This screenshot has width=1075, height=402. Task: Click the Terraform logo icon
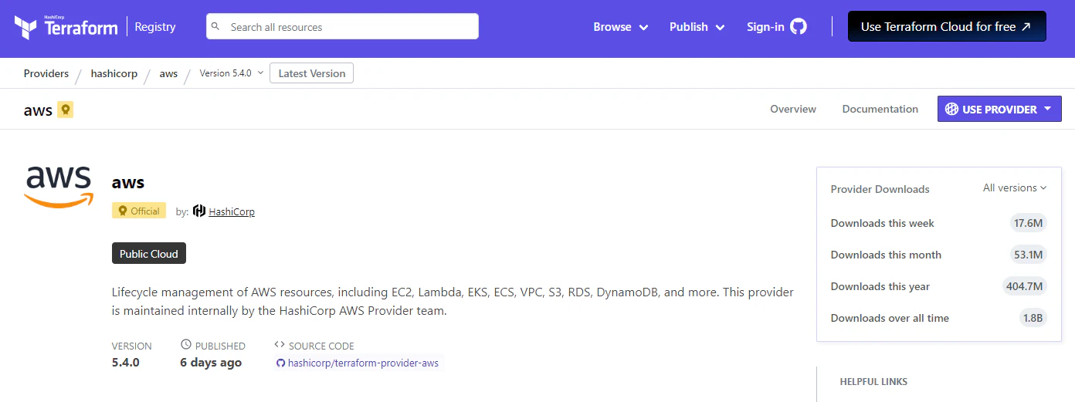[25, 28]
